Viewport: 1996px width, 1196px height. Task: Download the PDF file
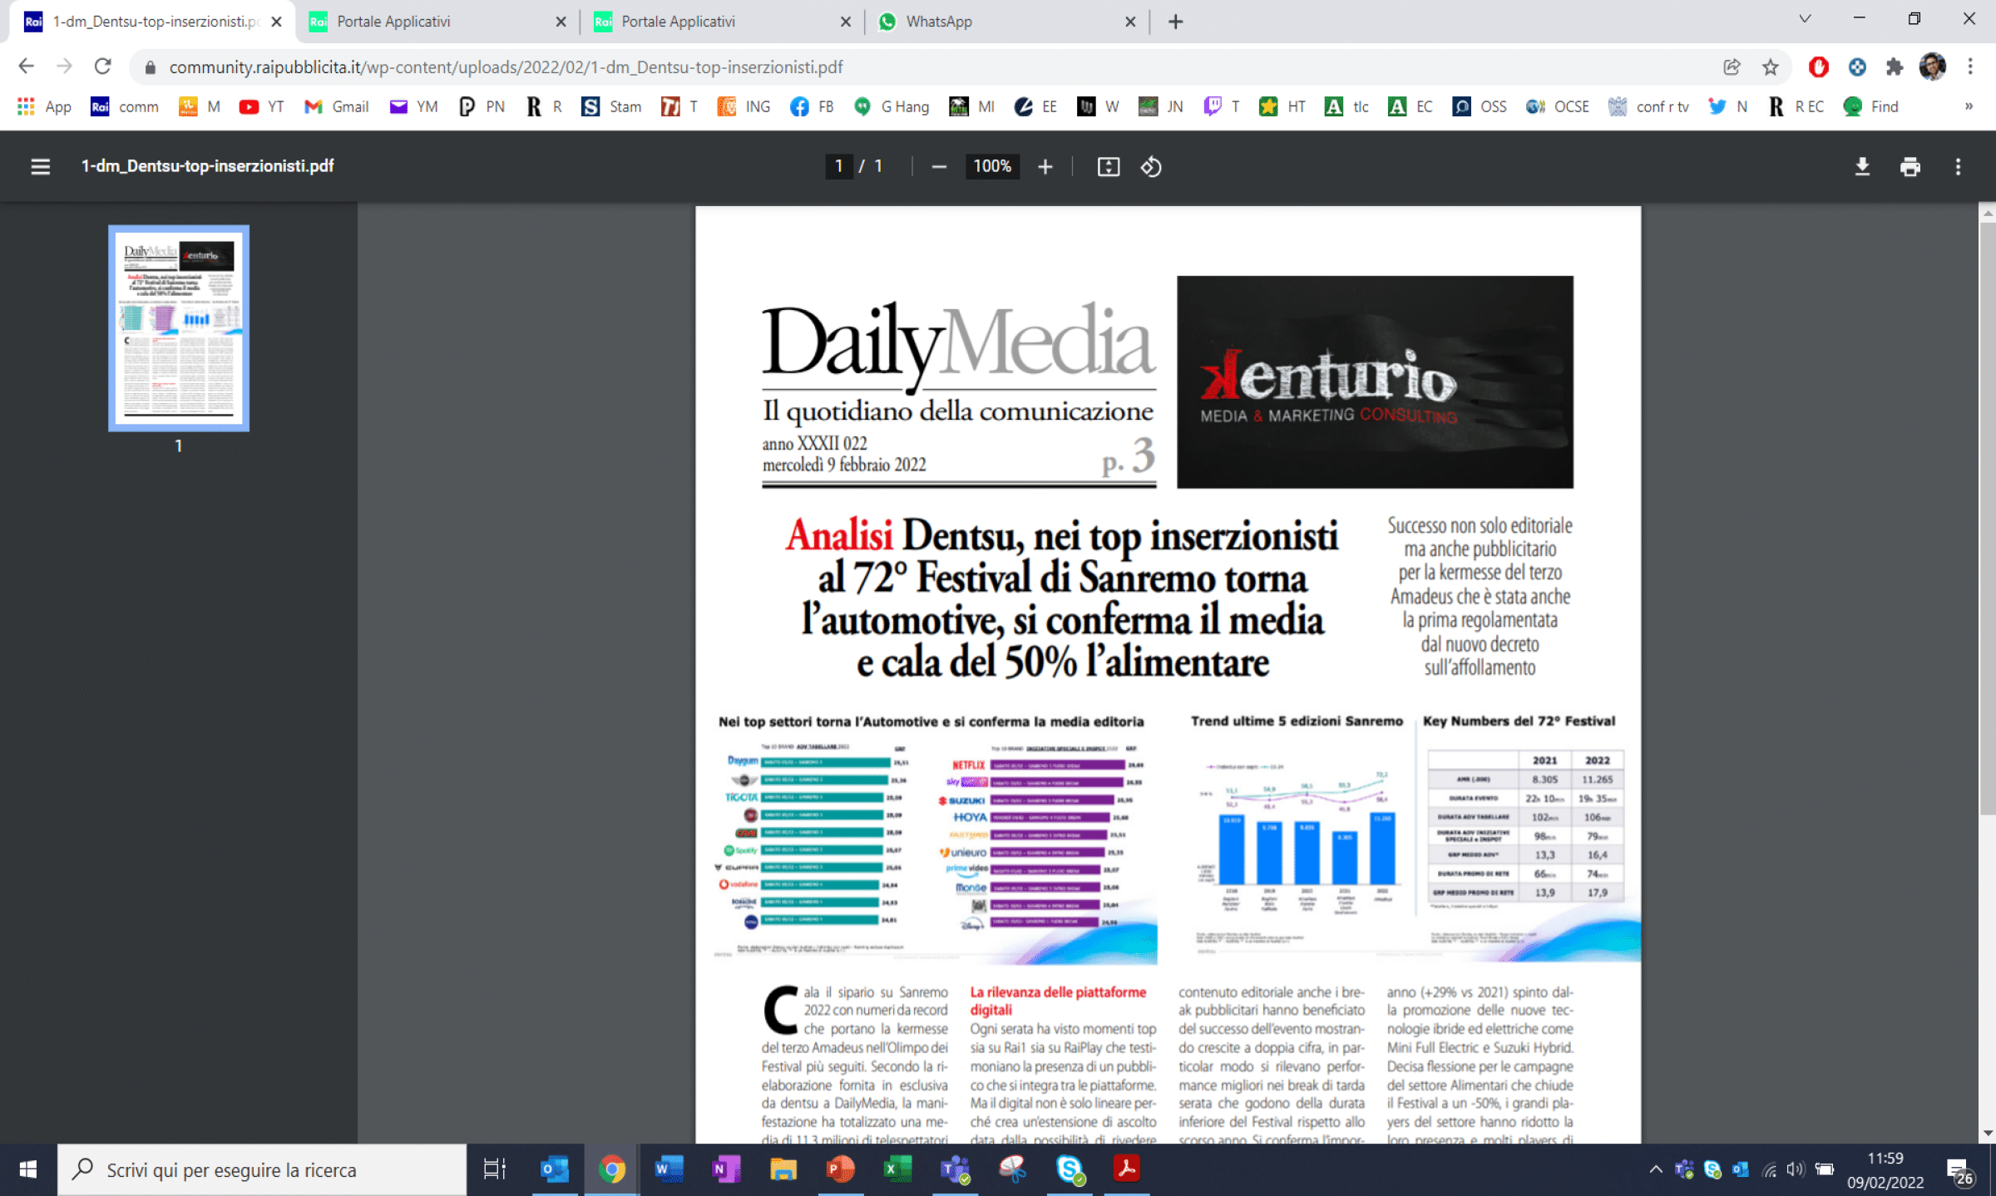(x=1862, y=166)
